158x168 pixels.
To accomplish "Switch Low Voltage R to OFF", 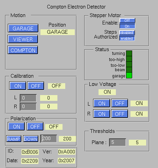I will (x=120, y=114).
